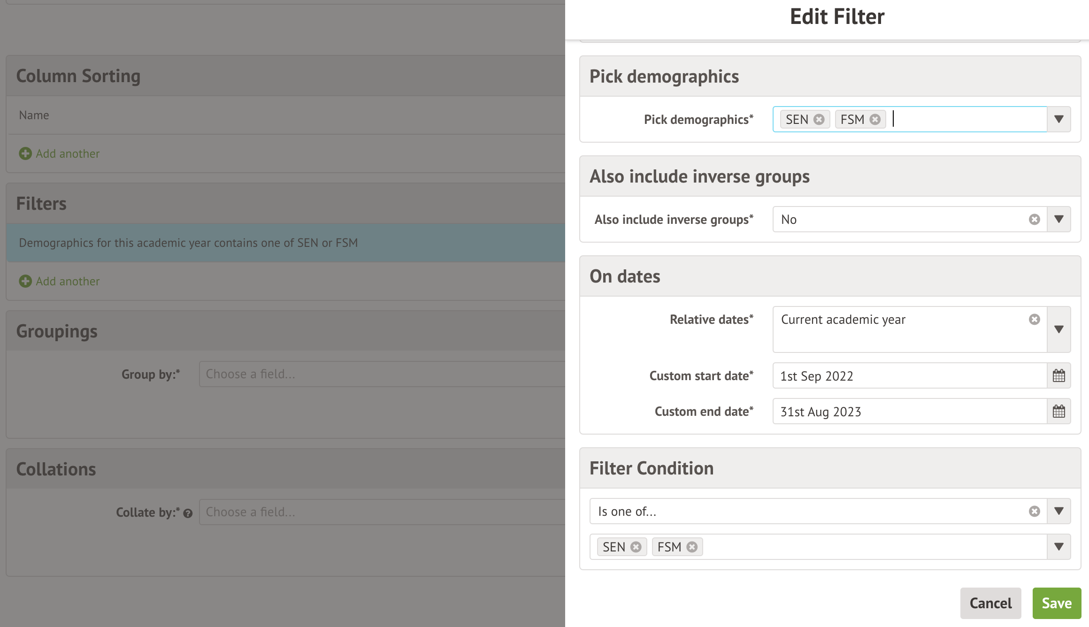The width and height of the screenshot is (1089, 627).
Task: Expand the Pick demographics dropdown arrow
Action: 1058,119
